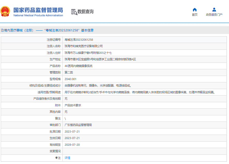Viewport: 229px width, 164px height.
Task: Click the document icon before 境内医疗器械
Action: 2,30
